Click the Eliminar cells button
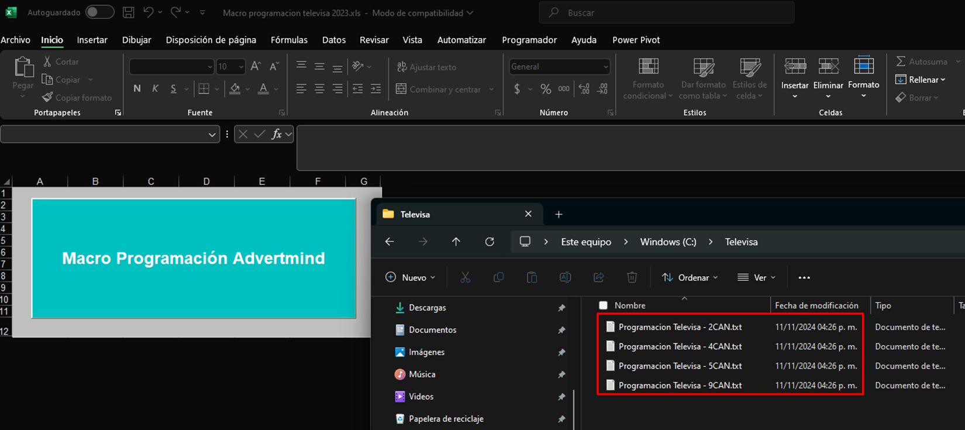 (x=828, y=78)
